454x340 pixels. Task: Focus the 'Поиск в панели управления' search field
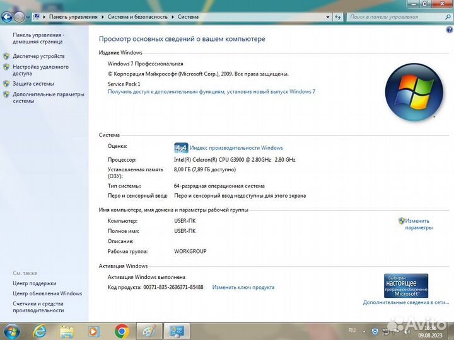(x=391, y=17)
